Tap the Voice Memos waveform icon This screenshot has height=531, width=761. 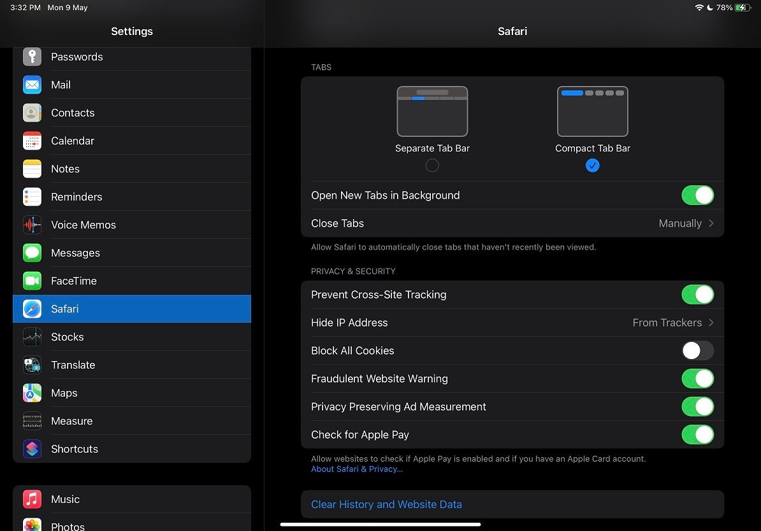pos(32,225)
